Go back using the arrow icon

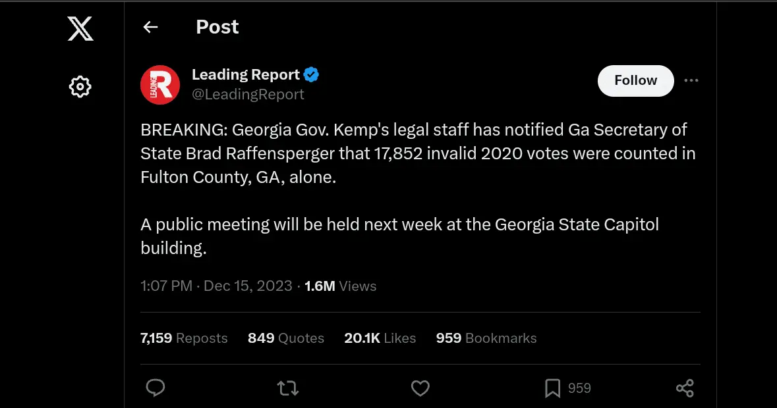pyautogui.click(x=151, y=27)
